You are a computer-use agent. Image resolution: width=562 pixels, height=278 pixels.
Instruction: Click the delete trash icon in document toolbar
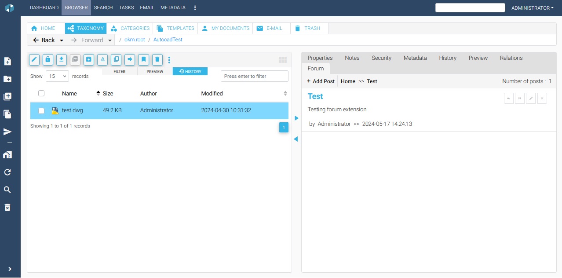coord(157,59)
